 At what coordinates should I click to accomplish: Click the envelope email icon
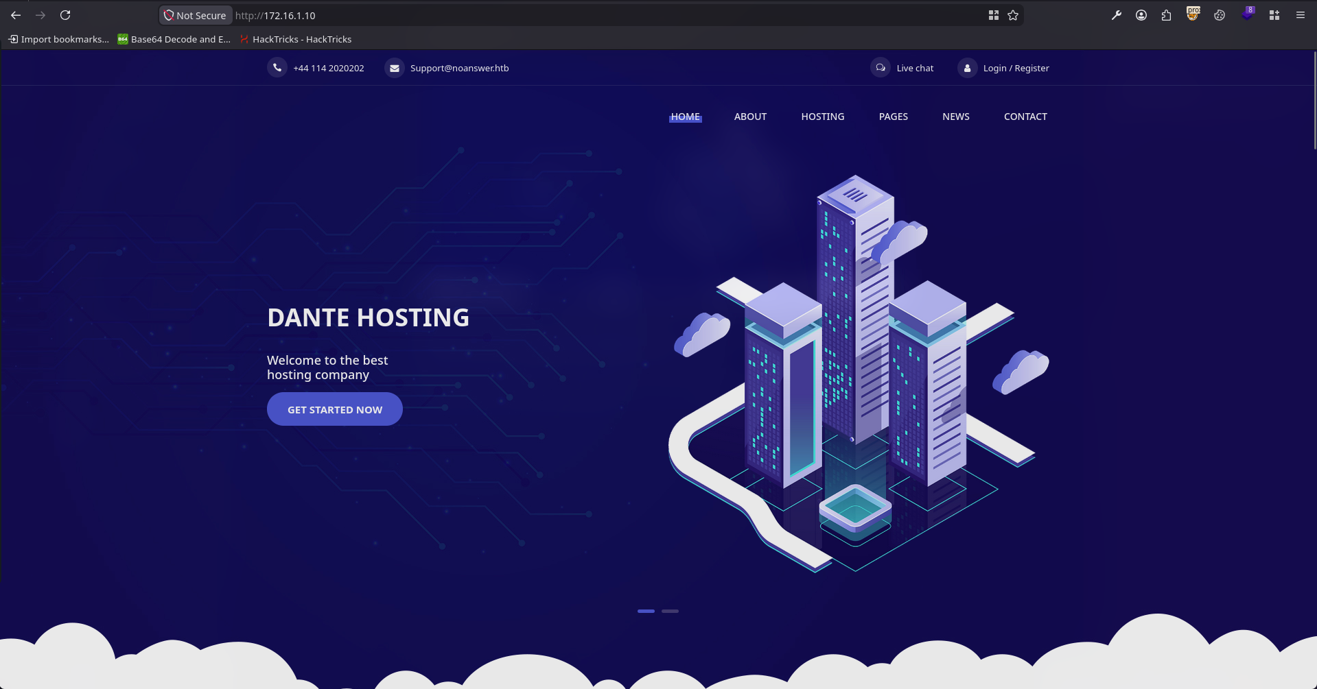pos(394,68)
